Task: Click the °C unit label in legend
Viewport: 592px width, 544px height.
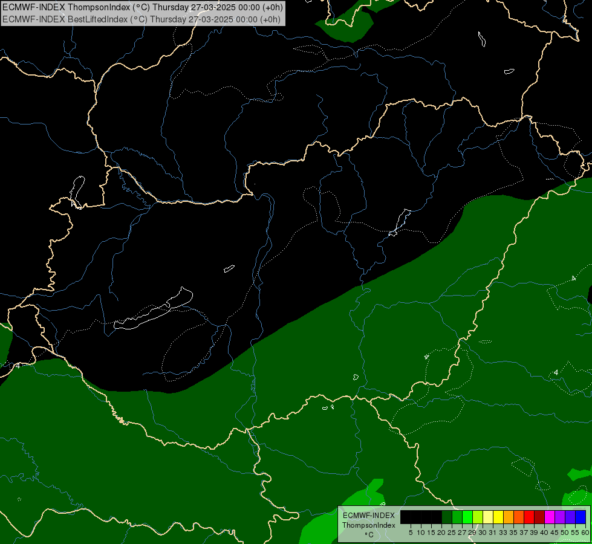Action: 369,535
